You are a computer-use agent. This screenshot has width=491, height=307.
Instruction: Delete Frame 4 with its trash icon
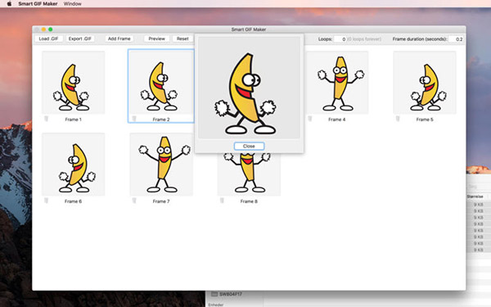pyautogui.click(x=309, y=119)
